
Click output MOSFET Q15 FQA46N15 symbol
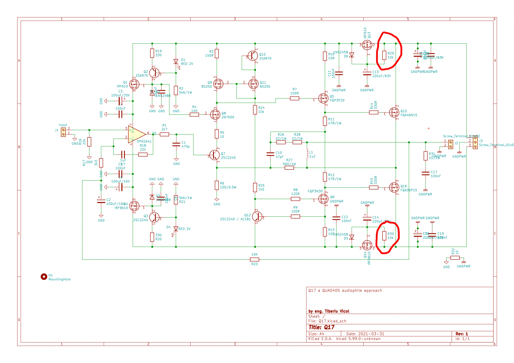[394, 112]
